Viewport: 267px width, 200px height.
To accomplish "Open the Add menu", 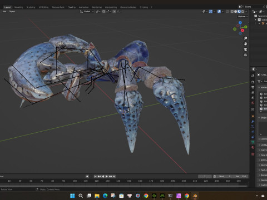I will click(x=4, y=12).
